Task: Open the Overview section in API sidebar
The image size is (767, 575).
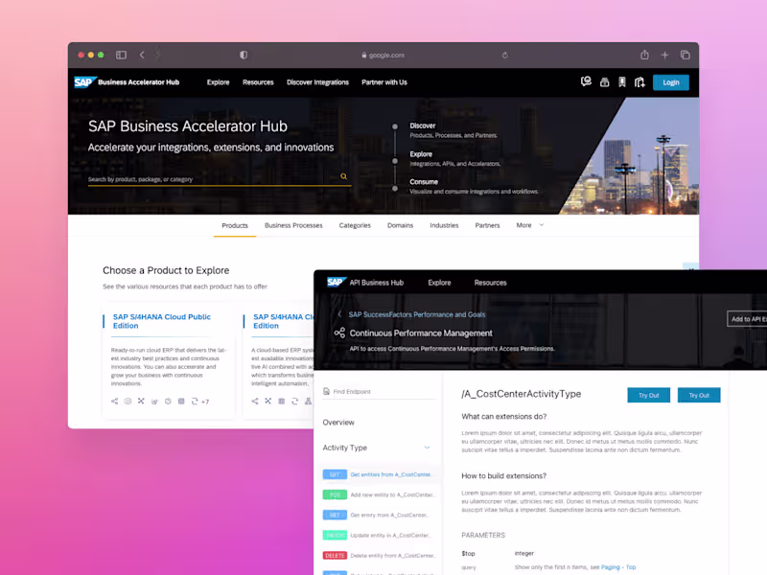Action: (338, 423)
